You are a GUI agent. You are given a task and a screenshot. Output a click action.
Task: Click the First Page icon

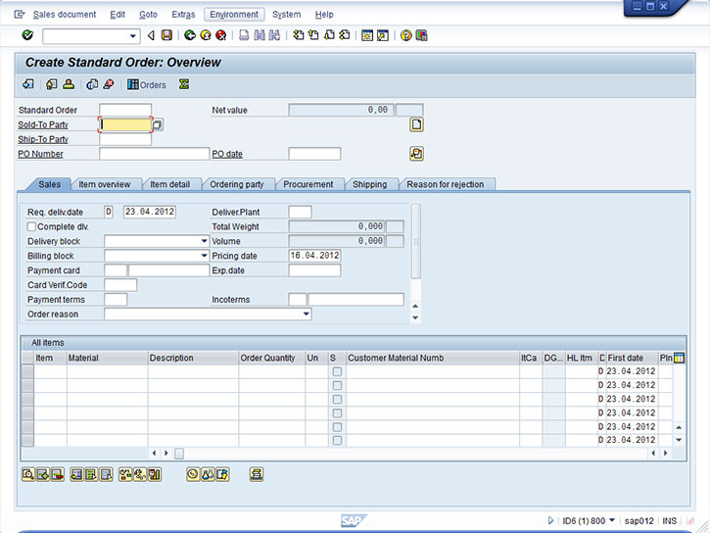(x=298, y=35)
